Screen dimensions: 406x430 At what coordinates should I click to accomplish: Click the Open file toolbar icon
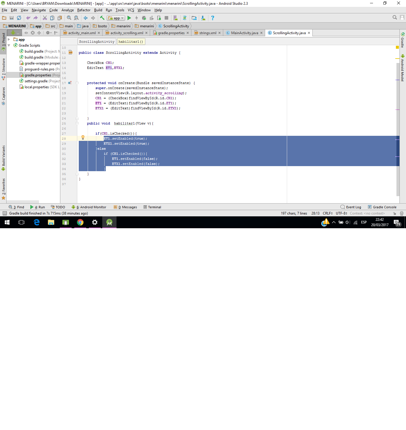4,18
